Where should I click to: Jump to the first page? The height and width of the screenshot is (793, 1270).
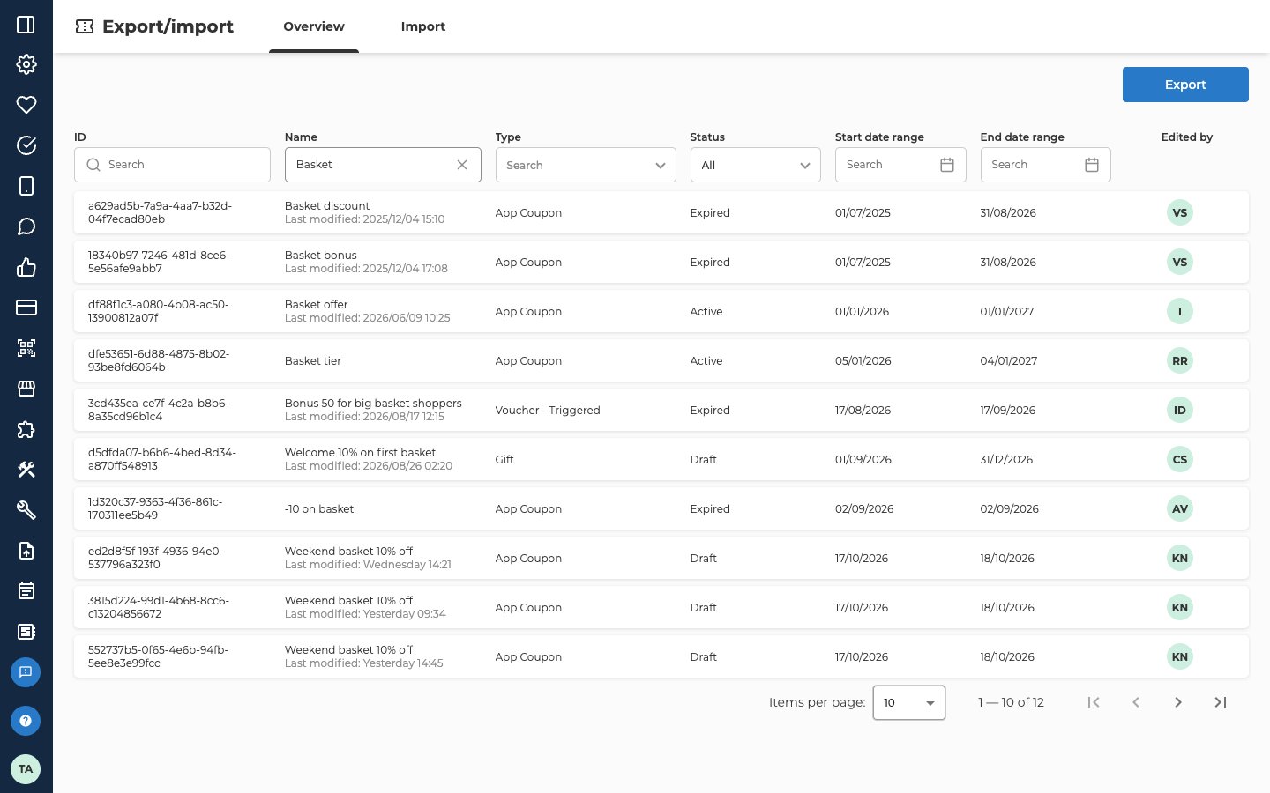click(x=1094, y=702)
